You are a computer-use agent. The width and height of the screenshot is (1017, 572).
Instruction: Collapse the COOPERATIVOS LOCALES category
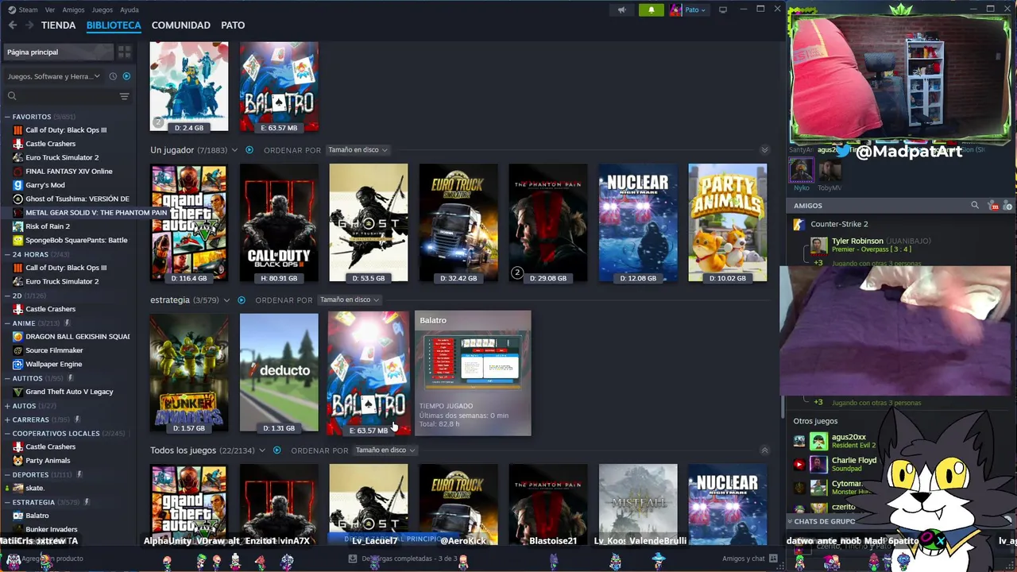tap(7, 433)
